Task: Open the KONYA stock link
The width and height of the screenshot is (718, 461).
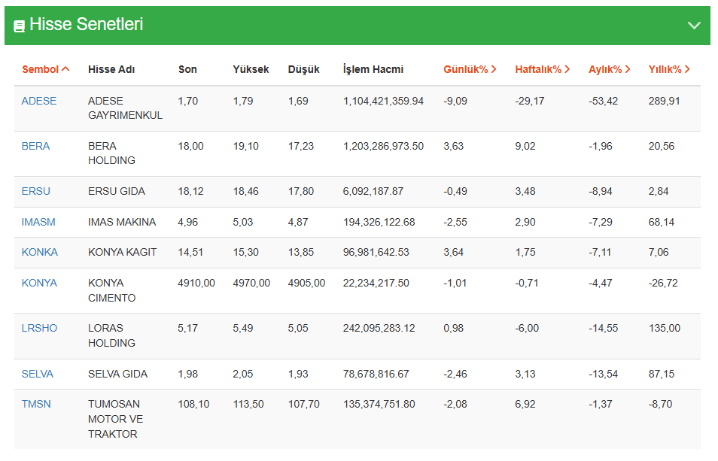Action: pyautogui.click(x=39, y=283)
